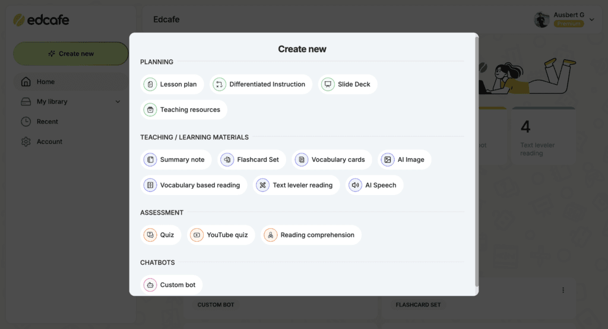Viewport: 608px width, 329px height.
Task: Click the Text leveler reading stat card
Action: 543,136
